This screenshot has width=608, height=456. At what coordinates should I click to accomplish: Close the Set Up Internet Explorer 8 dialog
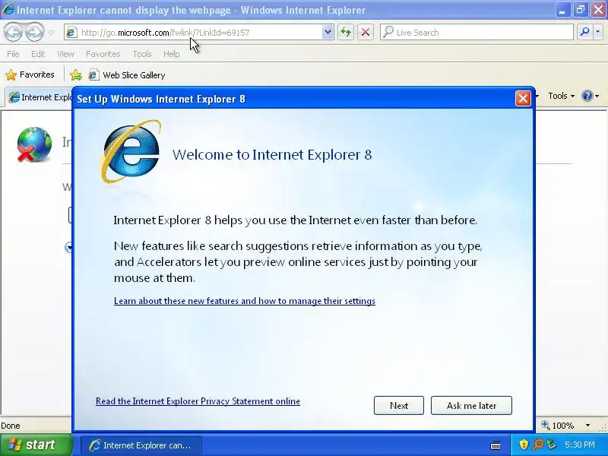click(x=523, y=99)
